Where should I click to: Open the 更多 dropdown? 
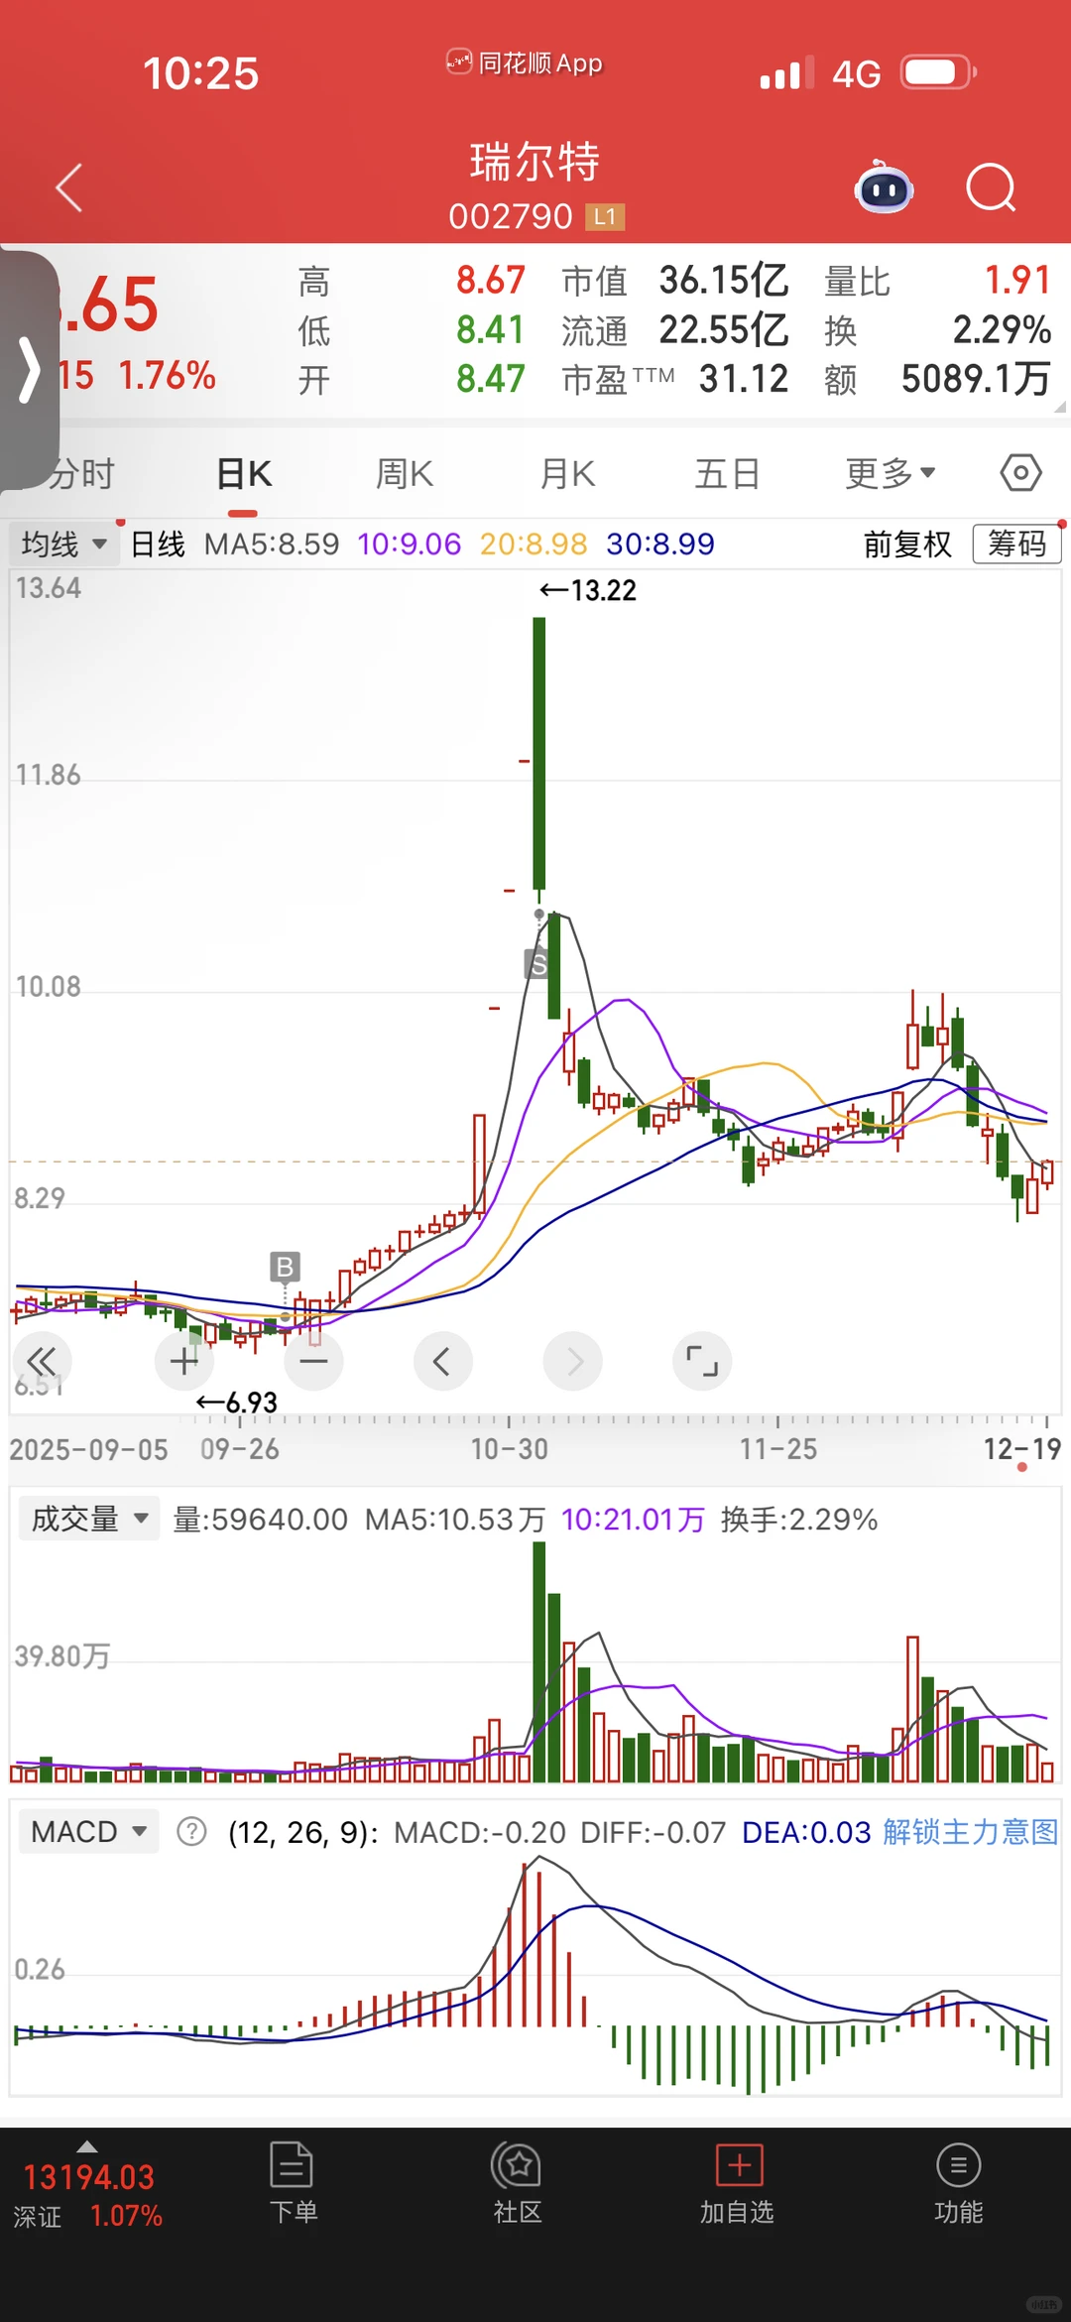(890, 474)
